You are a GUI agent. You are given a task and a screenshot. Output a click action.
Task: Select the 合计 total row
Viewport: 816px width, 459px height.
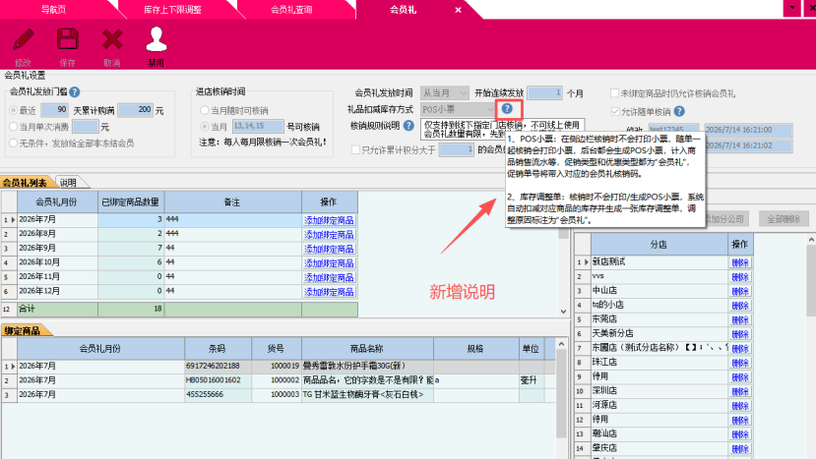coord(179,310)
